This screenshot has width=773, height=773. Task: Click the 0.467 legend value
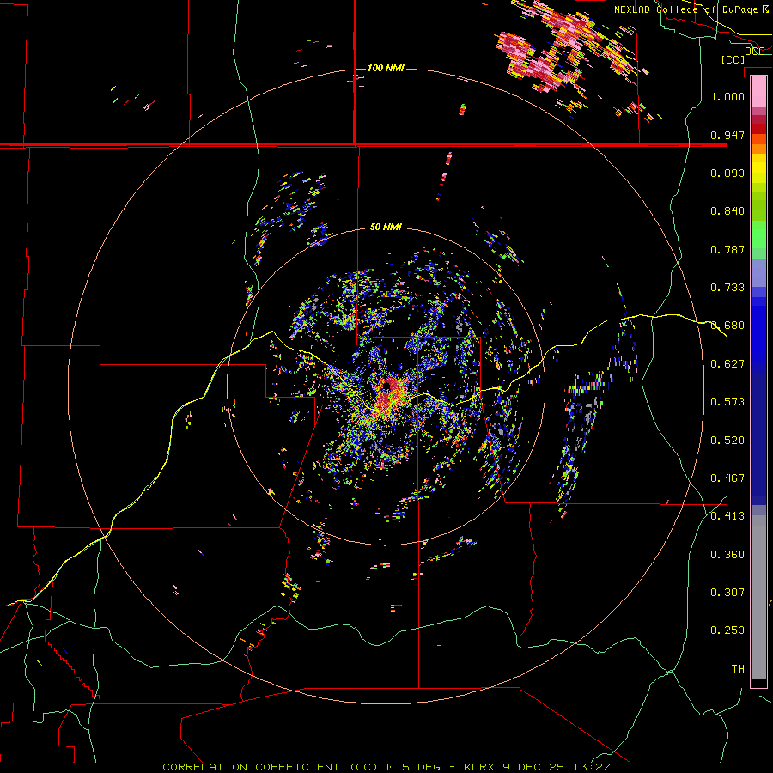click(727, 478)
